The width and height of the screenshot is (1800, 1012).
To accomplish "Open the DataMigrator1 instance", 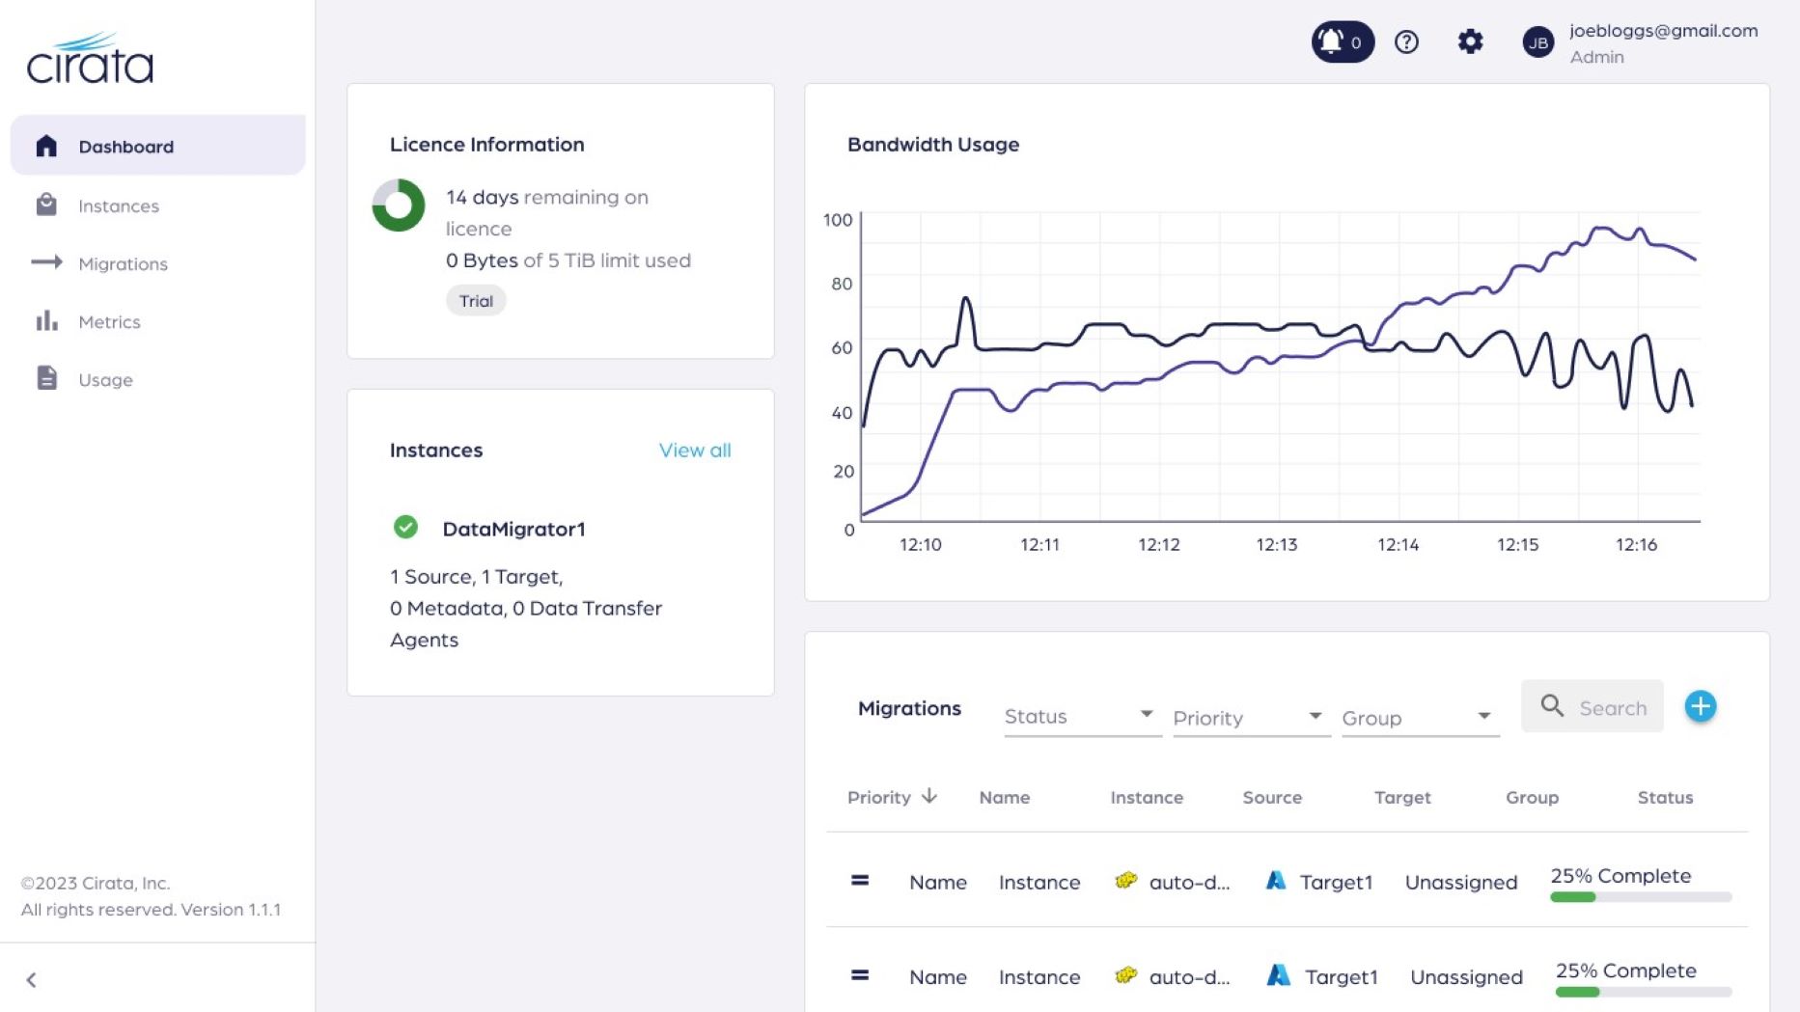I will [513, 529].
